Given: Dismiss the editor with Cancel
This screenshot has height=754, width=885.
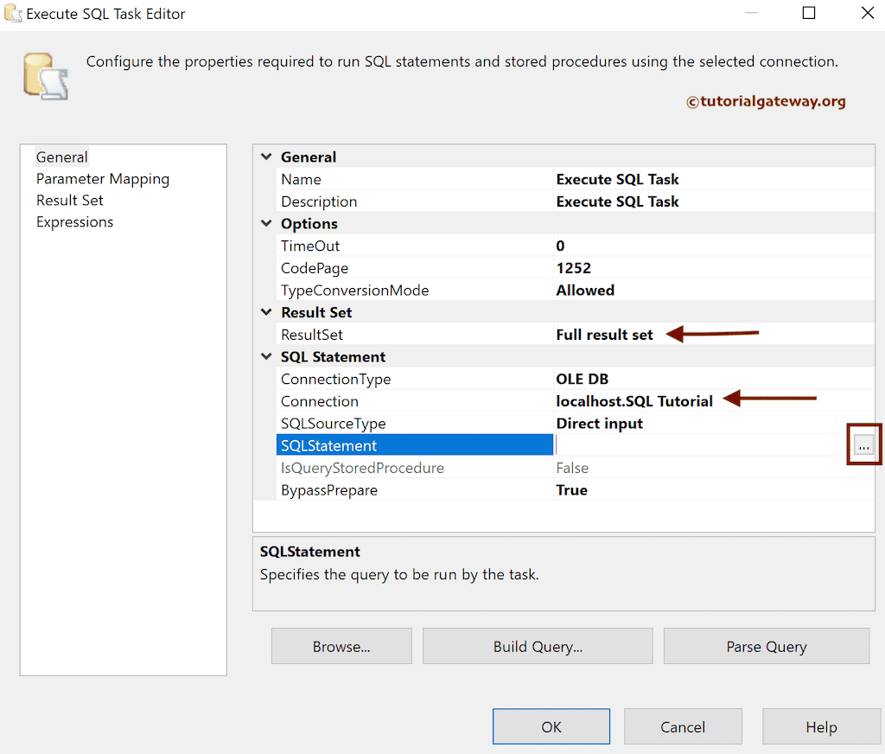Looking at the screenshot, I should click(683, 726).
